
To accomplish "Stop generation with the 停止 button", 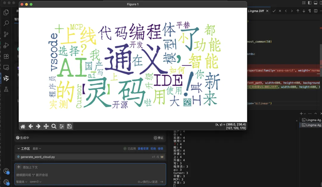I will click(159, 138).
